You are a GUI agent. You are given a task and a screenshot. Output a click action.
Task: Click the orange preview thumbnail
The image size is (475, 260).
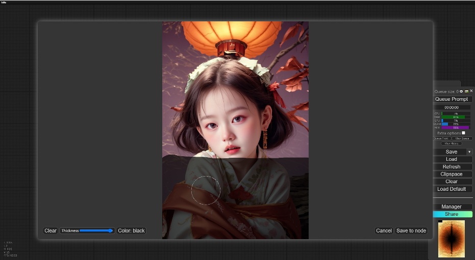[x=452, y=239]
